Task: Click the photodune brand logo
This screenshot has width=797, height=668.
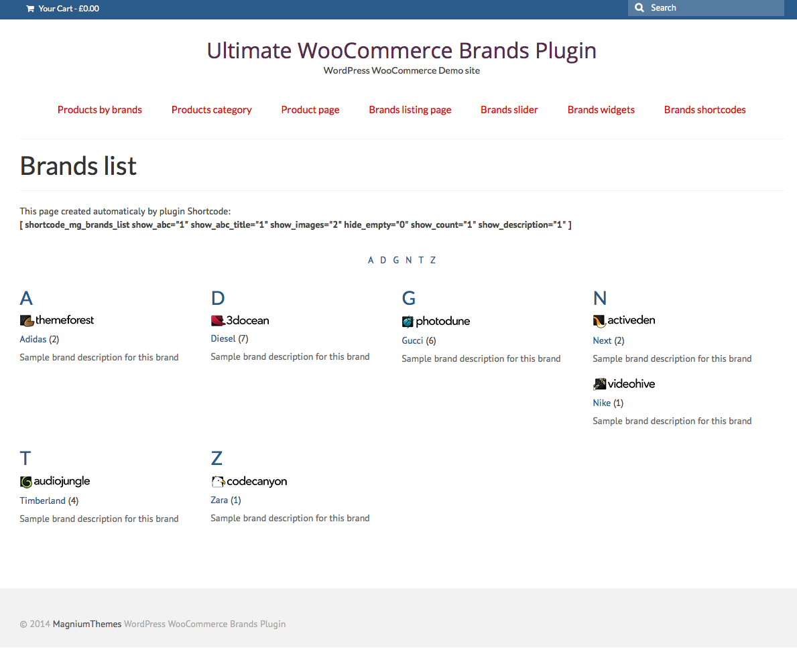Action: point(436,322)
